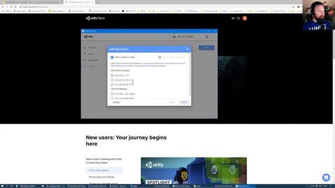Click the browser address bar
This screenshot has width=335, height=188.
pyautogui.click(x=156, y=7)
